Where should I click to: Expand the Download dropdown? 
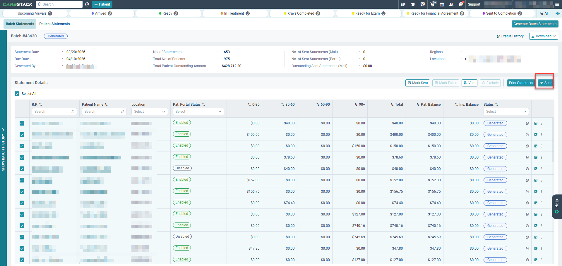544,36
